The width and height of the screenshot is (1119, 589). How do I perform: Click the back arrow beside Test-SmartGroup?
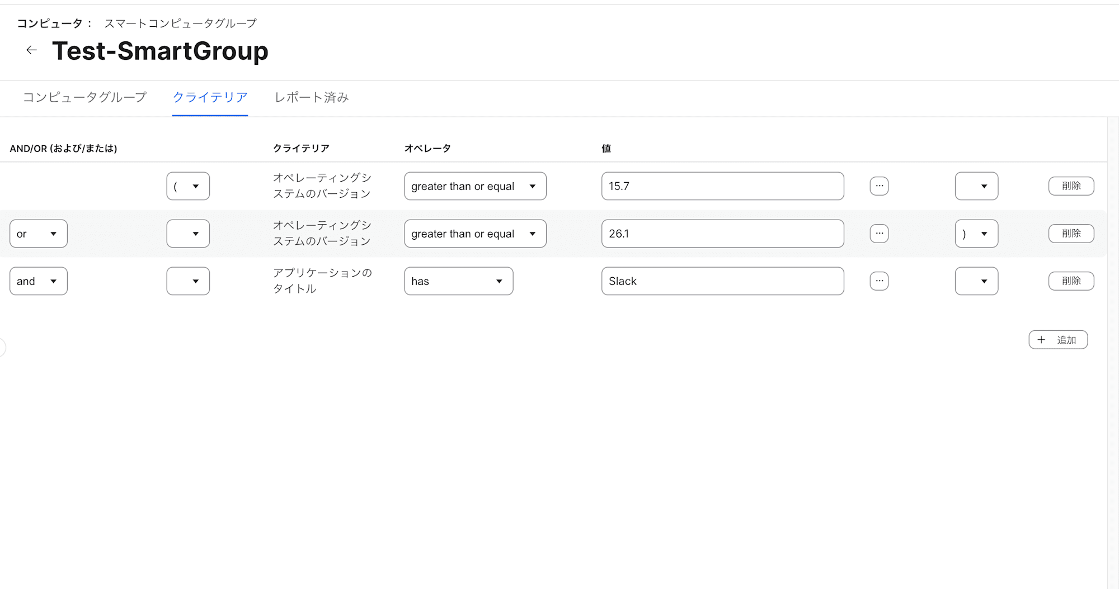coord(31,50)
